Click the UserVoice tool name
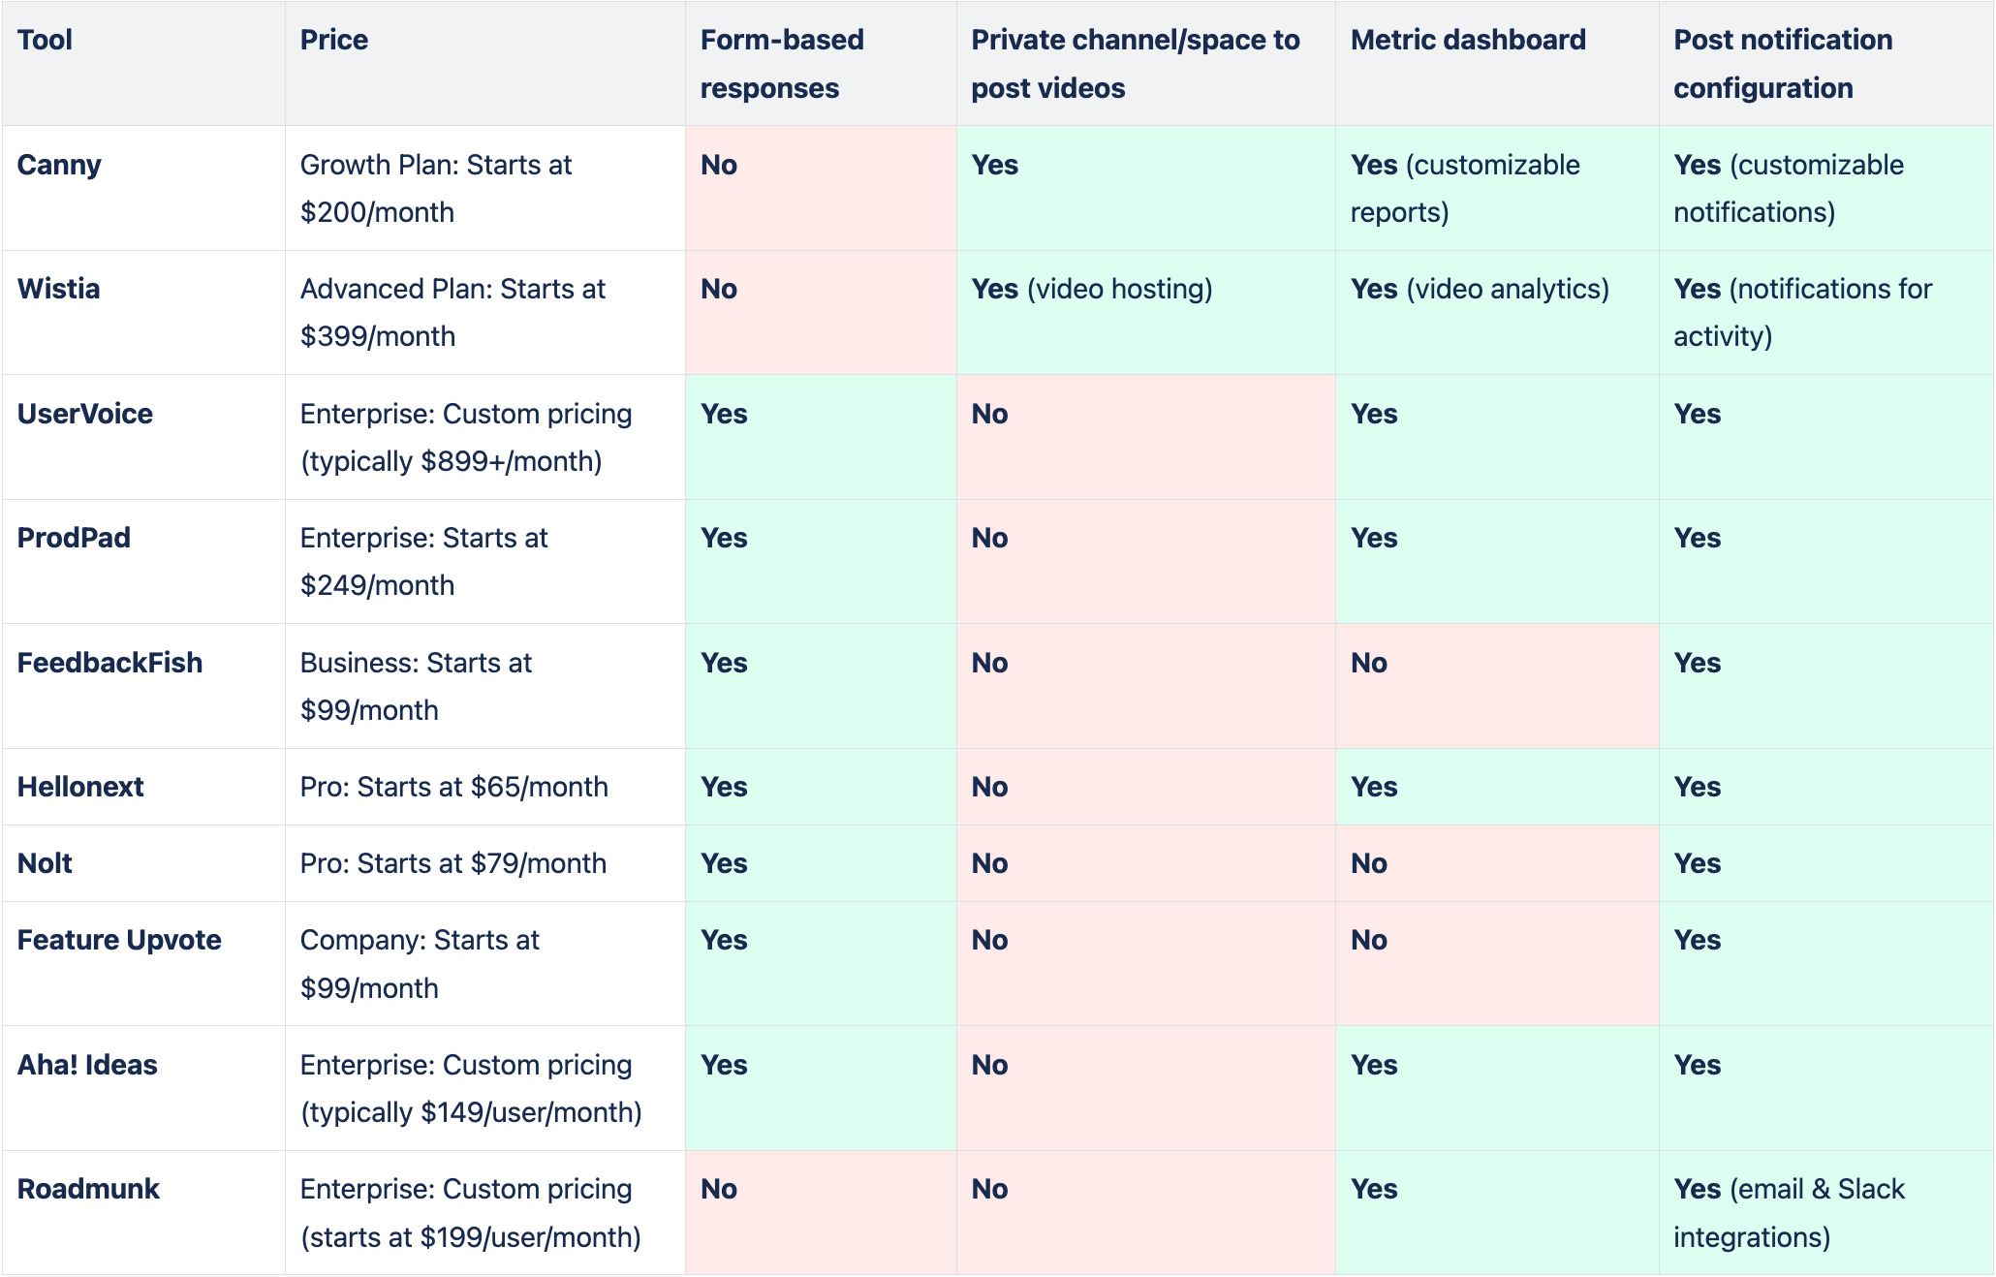 [85, 414]
